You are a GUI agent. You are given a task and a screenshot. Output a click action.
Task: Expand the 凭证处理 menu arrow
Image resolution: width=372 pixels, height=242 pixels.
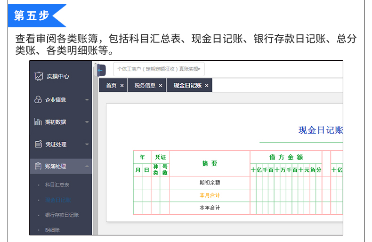(x=87, y=144)
